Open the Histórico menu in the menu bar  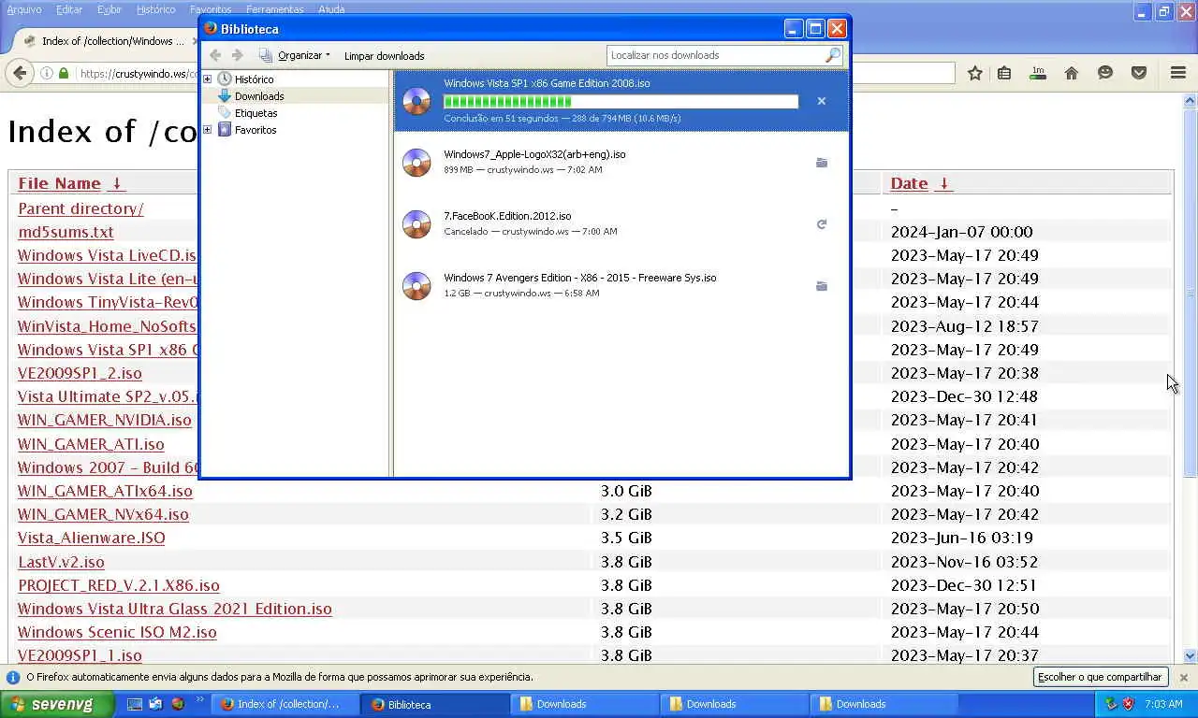pos(155,9)
